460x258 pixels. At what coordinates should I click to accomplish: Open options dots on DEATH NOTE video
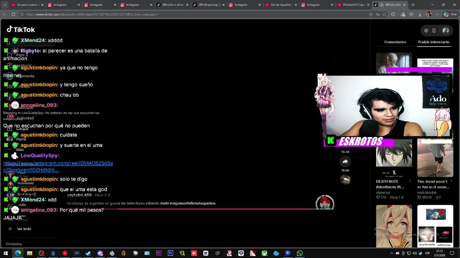pos(410,181)
